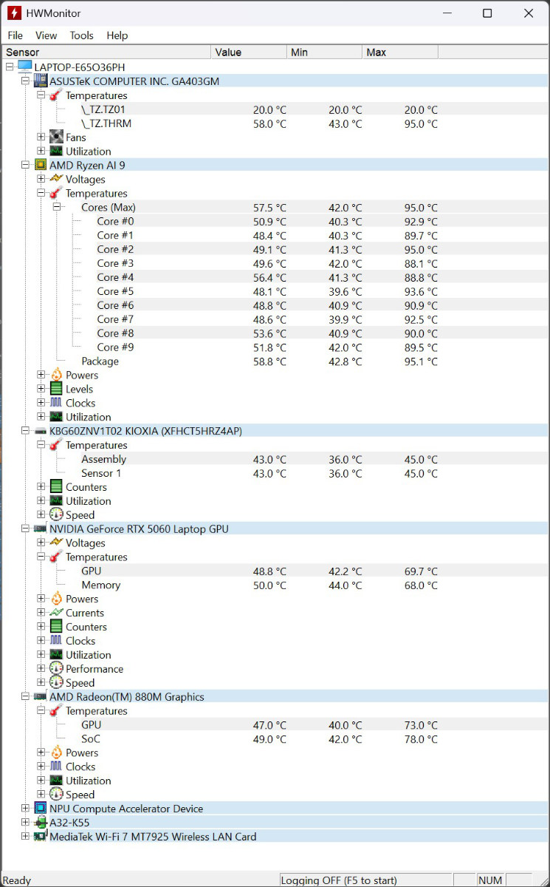This screenshot has width=550, height=887.
Task: Open the File menu
Action: [x=15, y=35]
